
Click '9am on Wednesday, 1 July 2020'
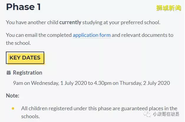(50, 83)
